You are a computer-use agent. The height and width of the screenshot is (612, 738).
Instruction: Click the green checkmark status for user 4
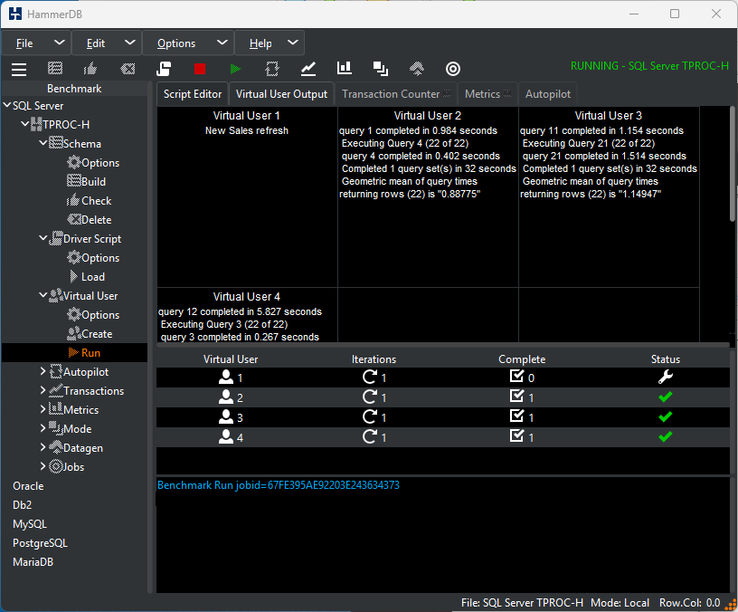(665, 437)
